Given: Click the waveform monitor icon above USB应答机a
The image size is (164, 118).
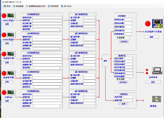Looking at the screenshot, I should [11, 16].
